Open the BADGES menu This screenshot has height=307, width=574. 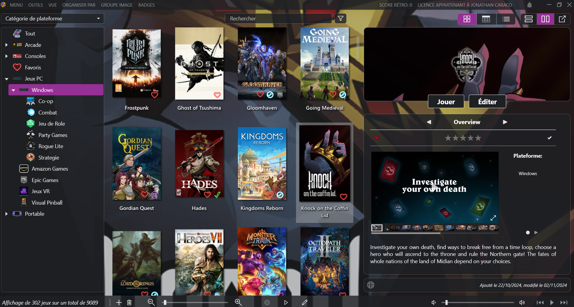click(x=147, y=5)
